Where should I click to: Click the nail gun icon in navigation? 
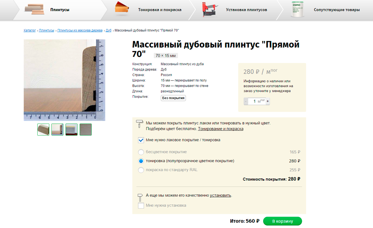pyautogui.click(x=210, y=9)
